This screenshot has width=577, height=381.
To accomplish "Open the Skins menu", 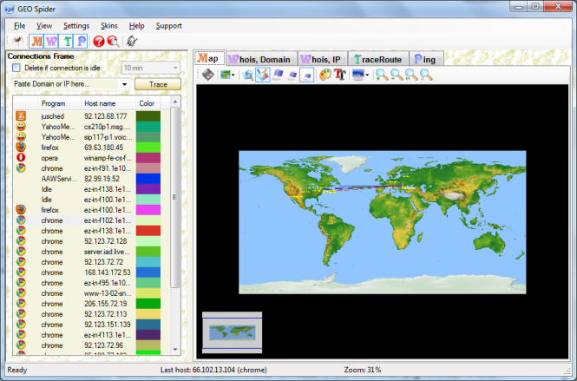I will 109,26.
